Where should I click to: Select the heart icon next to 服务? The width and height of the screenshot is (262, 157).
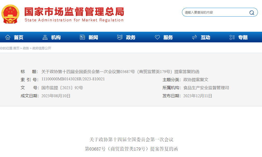tap(157, 37)
